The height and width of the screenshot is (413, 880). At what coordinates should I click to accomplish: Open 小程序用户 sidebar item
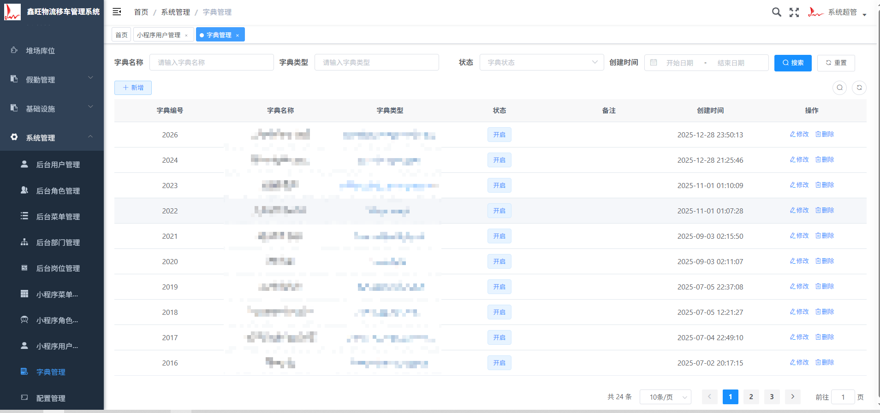coord(52,346)
